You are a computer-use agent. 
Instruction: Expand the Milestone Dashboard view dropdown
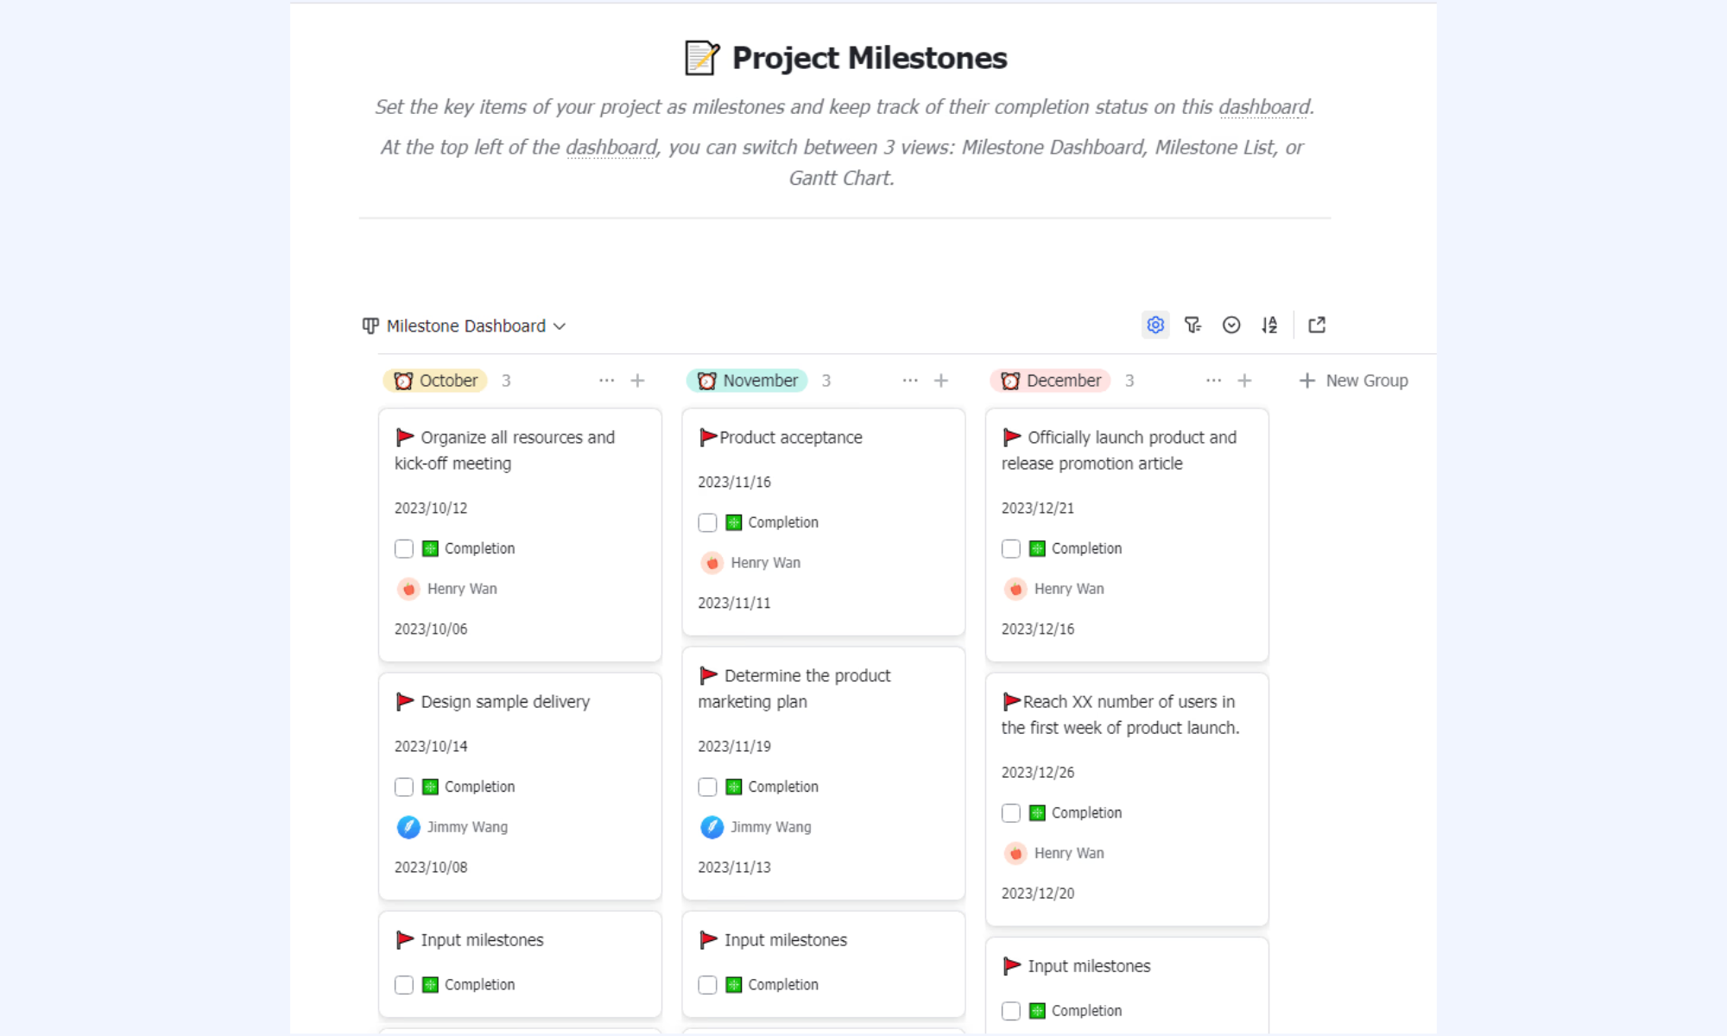(464, 326)
